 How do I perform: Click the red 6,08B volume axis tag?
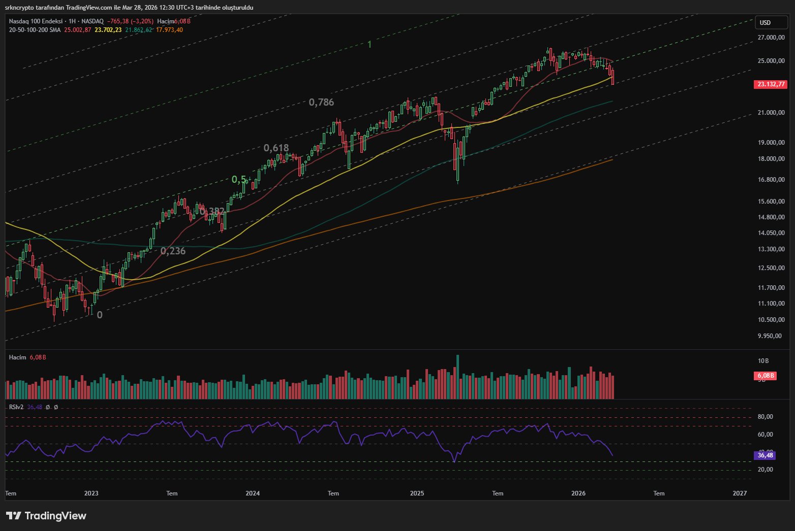coord(766,376)
